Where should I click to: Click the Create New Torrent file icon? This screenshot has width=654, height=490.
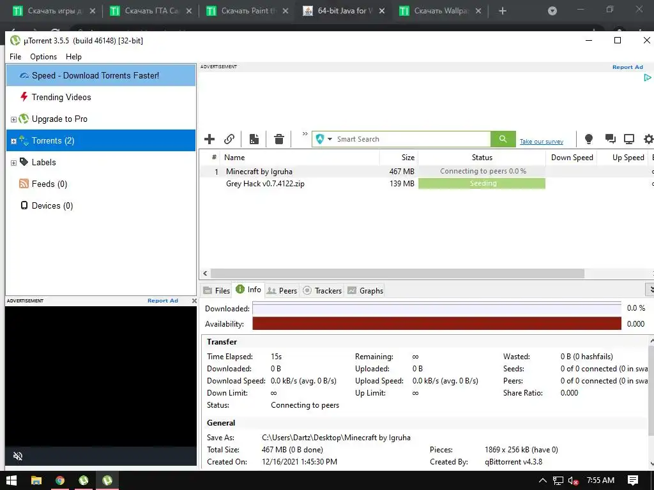(254, 138)
